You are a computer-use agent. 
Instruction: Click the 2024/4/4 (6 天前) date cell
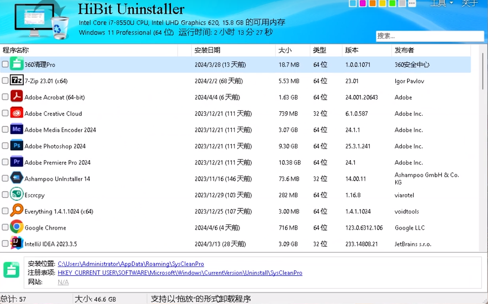(x=217, y=97)
